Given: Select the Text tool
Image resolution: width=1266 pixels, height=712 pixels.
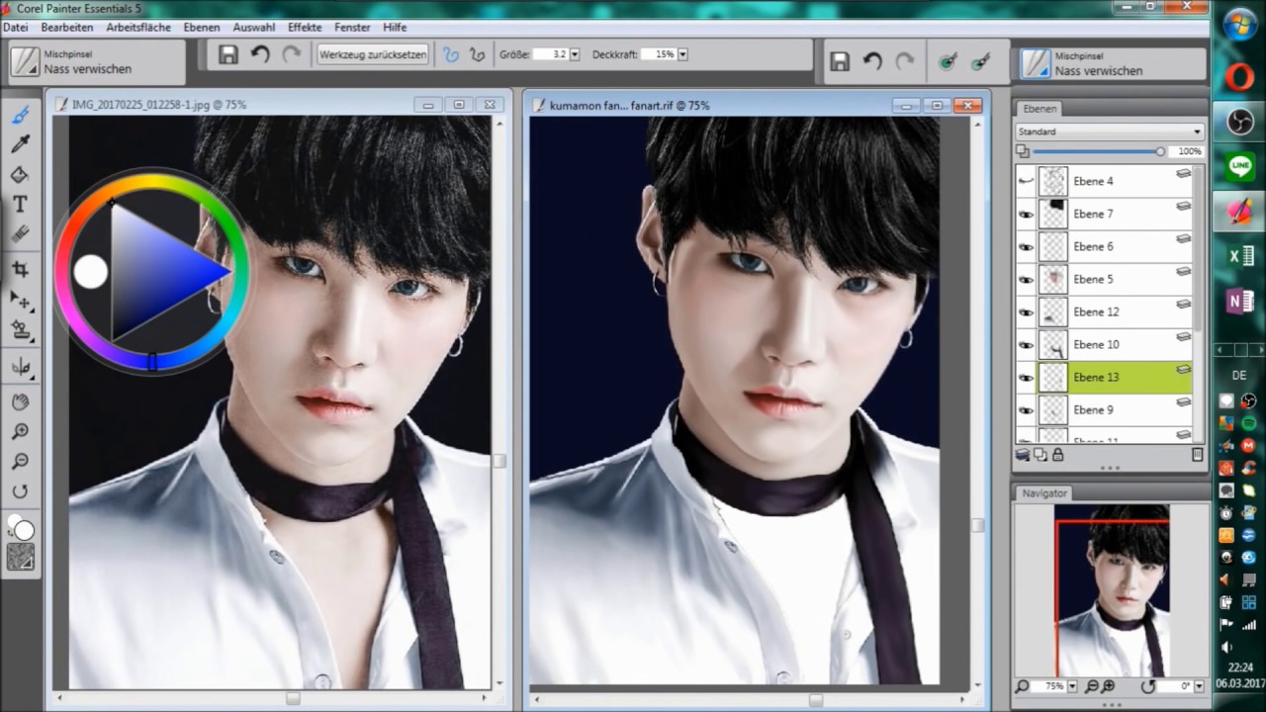Looking at the screenshot, I should click(20, 204).
